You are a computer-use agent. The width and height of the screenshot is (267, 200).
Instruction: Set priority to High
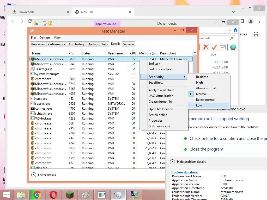pos(209,83)
